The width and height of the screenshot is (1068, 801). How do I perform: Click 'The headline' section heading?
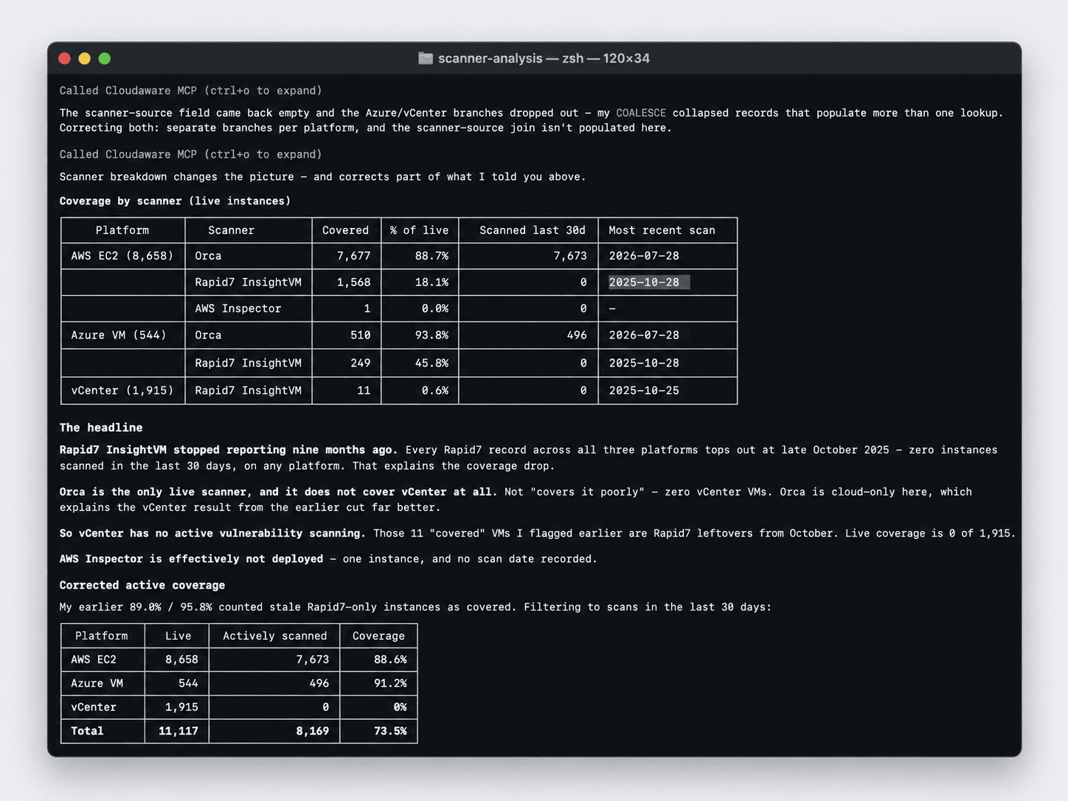coord(101,428)
